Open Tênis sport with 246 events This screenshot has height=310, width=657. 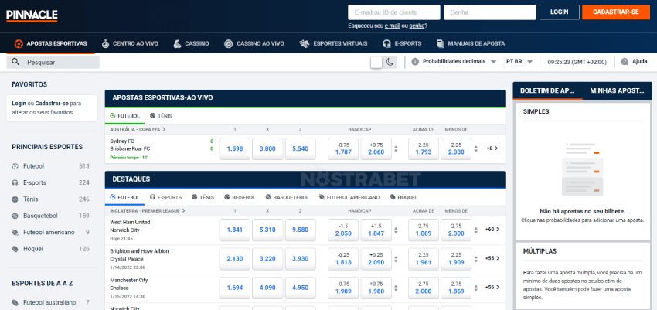pyautogui.click(x=51, y=199)
